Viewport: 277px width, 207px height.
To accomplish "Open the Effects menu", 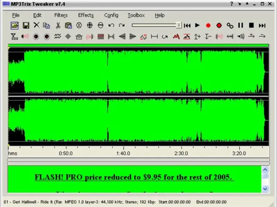I will 86,15.
